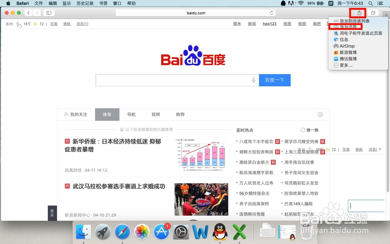Image resolution: width=390 pixels, height=244 pixels.
Task: Go back with the back arrow
Action: click(x=28, y=13)
